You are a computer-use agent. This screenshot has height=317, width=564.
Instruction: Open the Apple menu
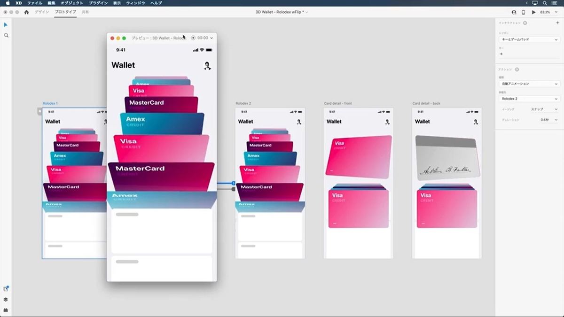point(7,3)
